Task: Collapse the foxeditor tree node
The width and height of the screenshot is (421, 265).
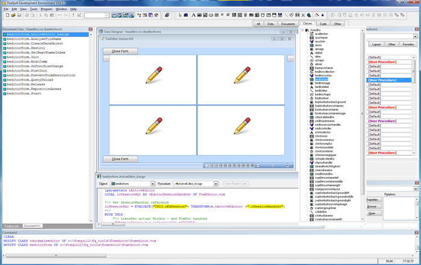Action: point(302,30)
